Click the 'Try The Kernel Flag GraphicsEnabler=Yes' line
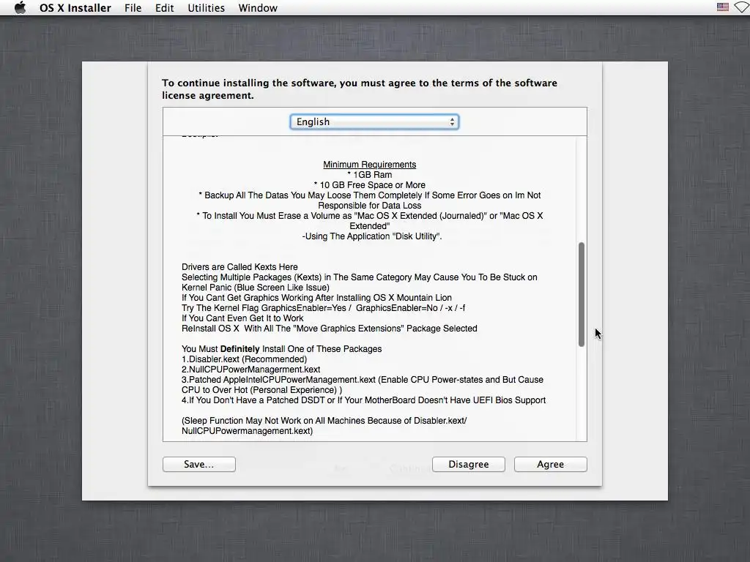 (x=323, y=308)
